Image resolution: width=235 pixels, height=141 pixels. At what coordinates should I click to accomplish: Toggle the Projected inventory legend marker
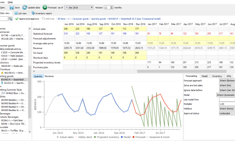[95, 137]
